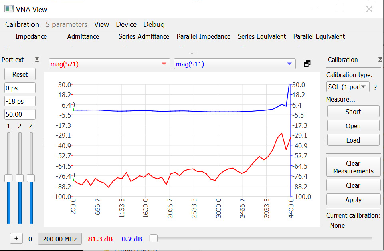Click the question mark help icon
The height and width of the screenshot is (251, 384).
(x=375, y=87)
